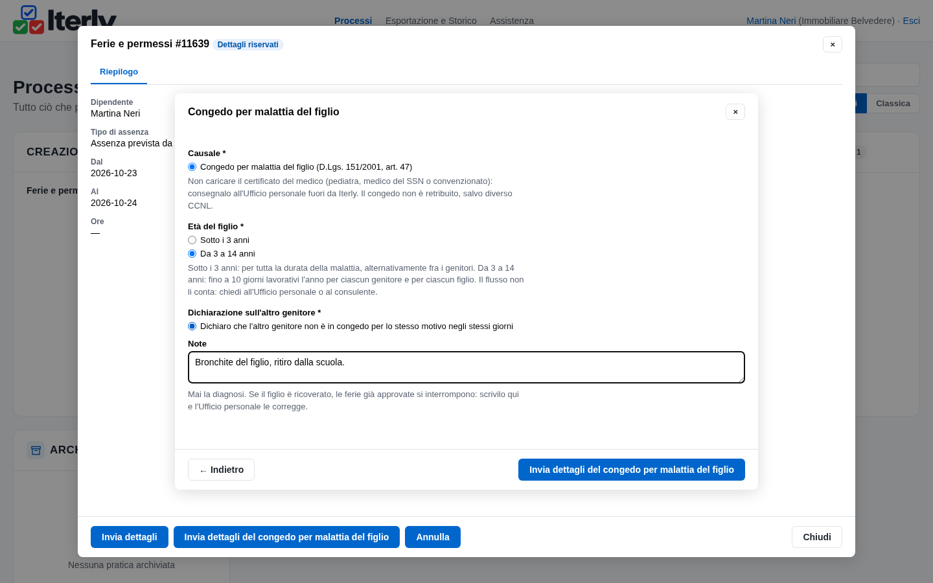This screenshot has width=933, height=583.
Task: Open Esportazione e Storico menu item
Action: click(x=431, y=21)
